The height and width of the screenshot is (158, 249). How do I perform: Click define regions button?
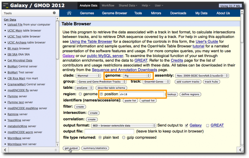pyautogui.click(x=190, y=94)
